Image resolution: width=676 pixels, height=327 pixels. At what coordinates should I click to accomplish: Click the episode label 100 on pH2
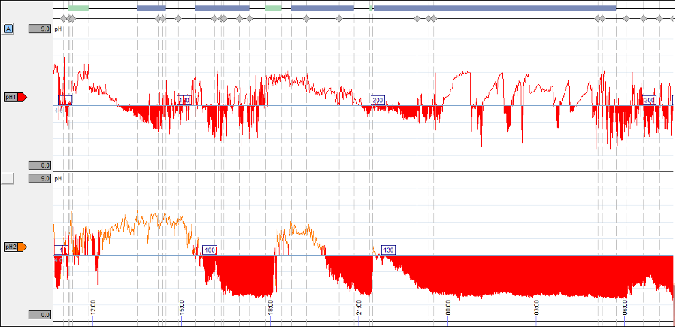209,250
